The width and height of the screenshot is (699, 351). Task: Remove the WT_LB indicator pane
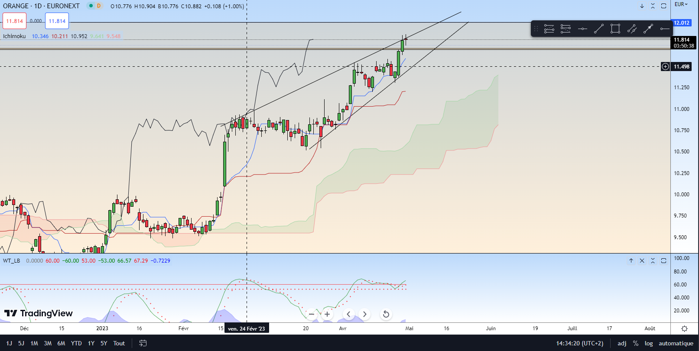tap(642, 261)
